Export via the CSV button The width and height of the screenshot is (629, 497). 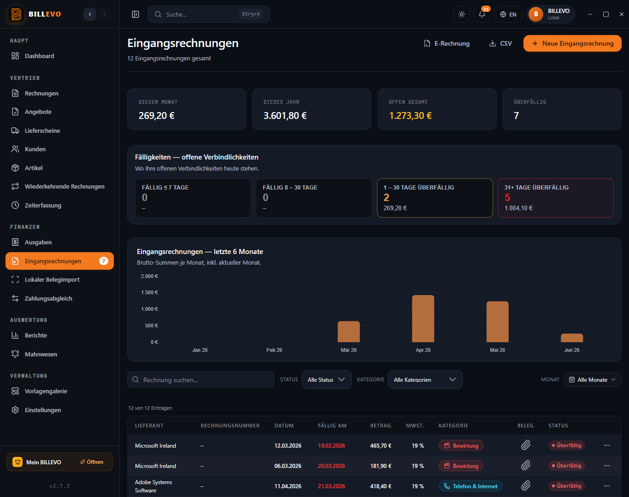[500, 43]
